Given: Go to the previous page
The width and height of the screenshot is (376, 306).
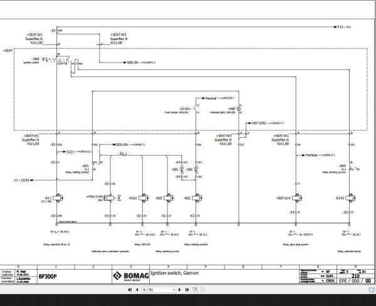Looking at the screenshot, I should (x=137, y=290).
